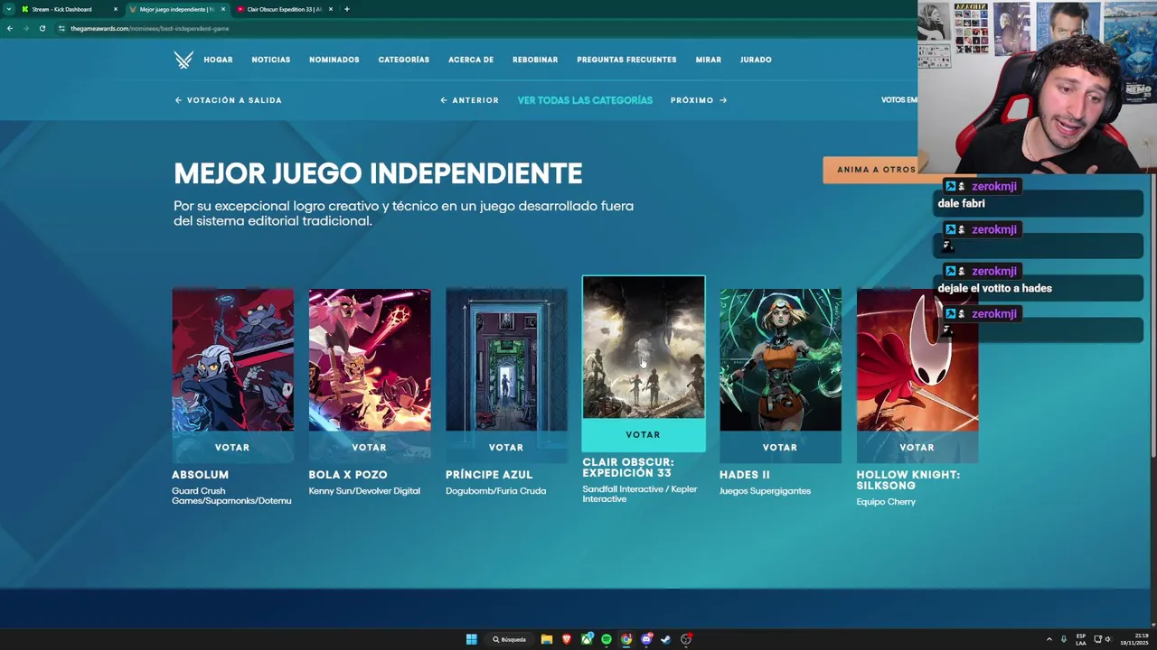Click the site info icon in the address bar
This screenshot has width=1157, height=650.
[x=61, y=28]
